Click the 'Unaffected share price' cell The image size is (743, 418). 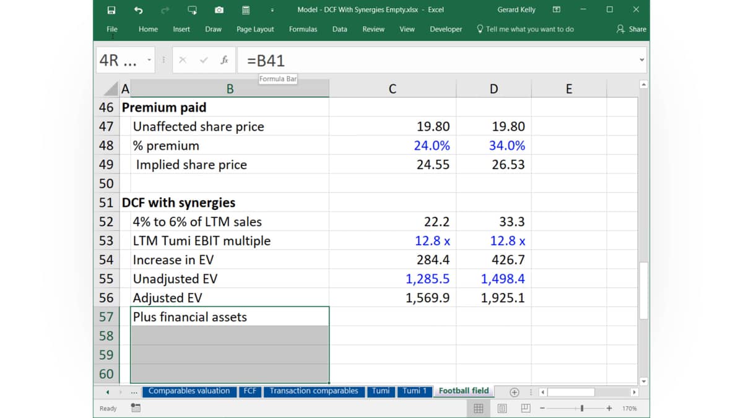[x=230, y=126]
